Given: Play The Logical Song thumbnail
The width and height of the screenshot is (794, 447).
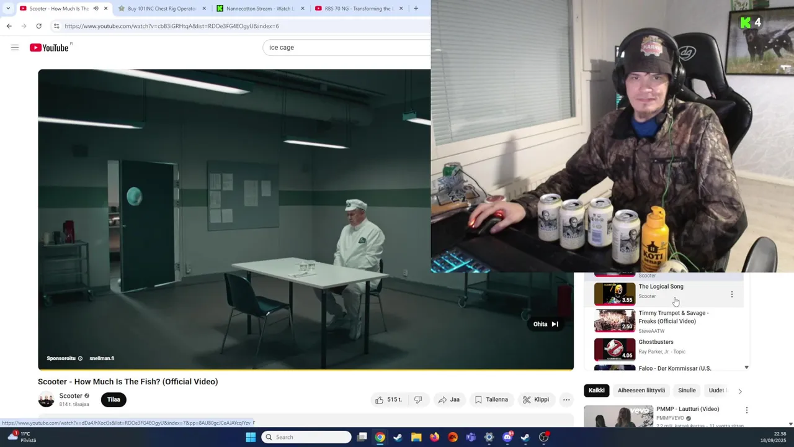Looking at the screenshot, I should (x=615, y=294).
